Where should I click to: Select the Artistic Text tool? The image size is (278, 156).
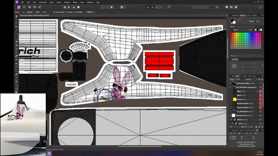17,85
